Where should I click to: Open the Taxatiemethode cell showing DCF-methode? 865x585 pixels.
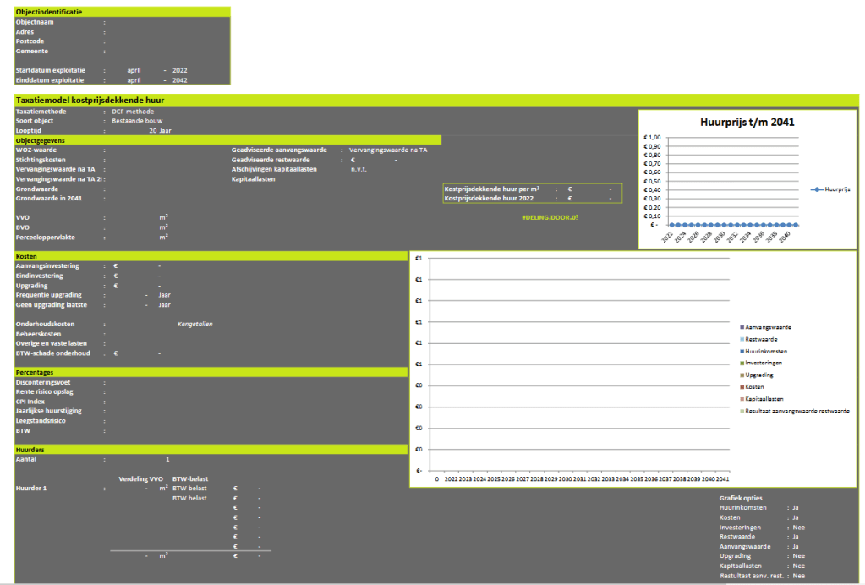pyautogui.click(x=133, y=112)
